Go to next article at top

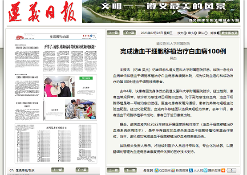tap(130, 33)
